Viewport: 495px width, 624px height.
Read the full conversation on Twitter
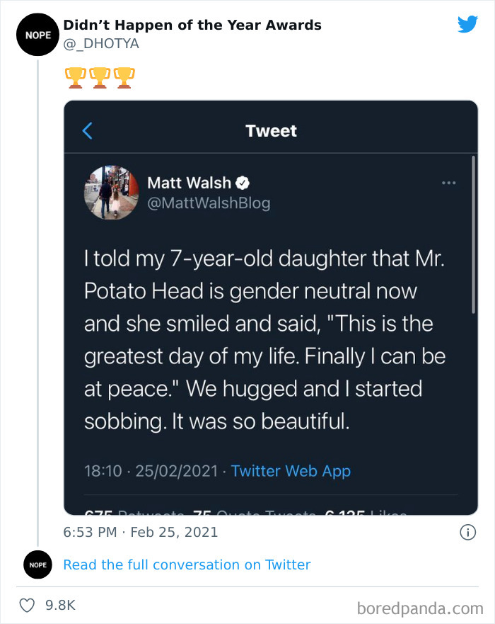(x=187, y=565)
